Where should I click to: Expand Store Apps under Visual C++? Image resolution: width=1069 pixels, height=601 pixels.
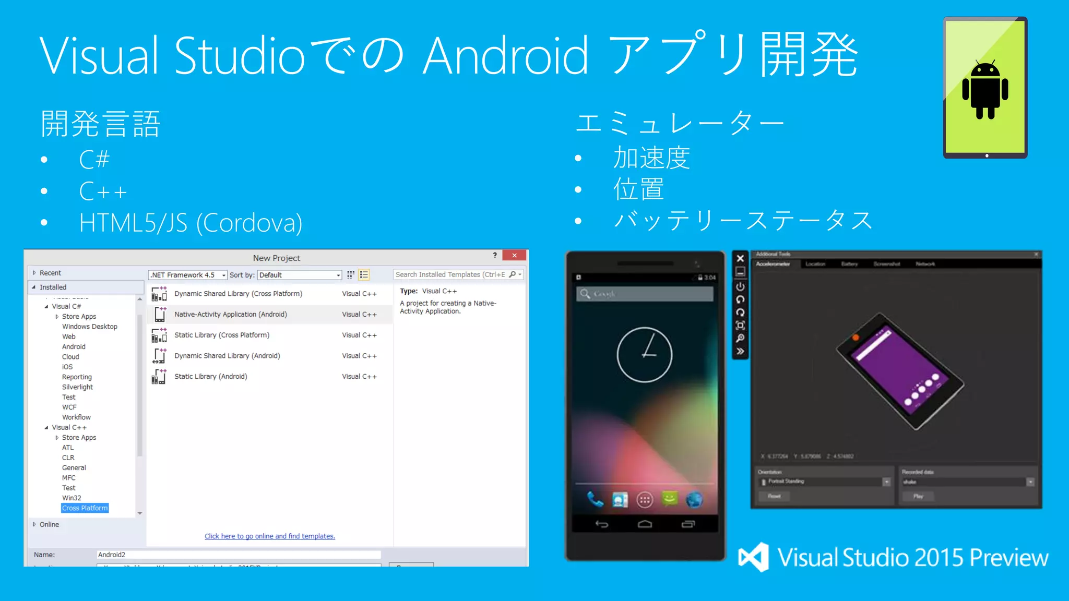click(x=57, y=438)
